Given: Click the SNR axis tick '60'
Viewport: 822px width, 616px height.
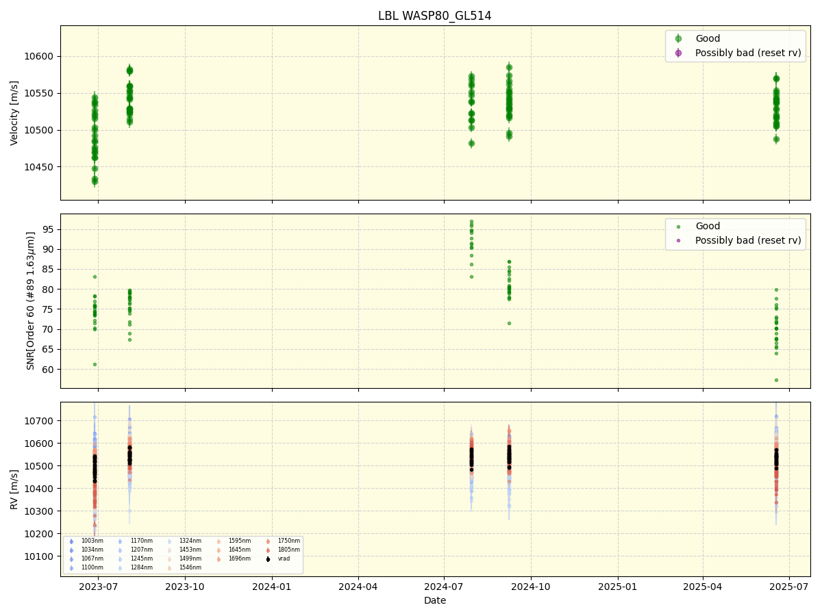Looking at the screenshot, I should (49, 370).
